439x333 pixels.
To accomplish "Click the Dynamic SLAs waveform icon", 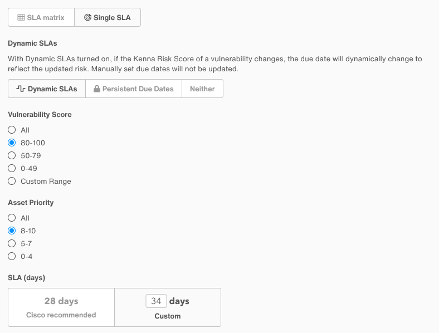I will [21, 89].
